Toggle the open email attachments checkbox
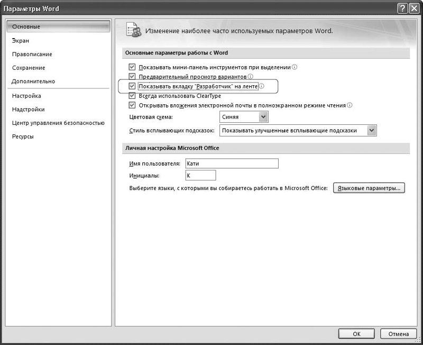The image size is (423, 345). pyautogui.click(x=132, y=105)
